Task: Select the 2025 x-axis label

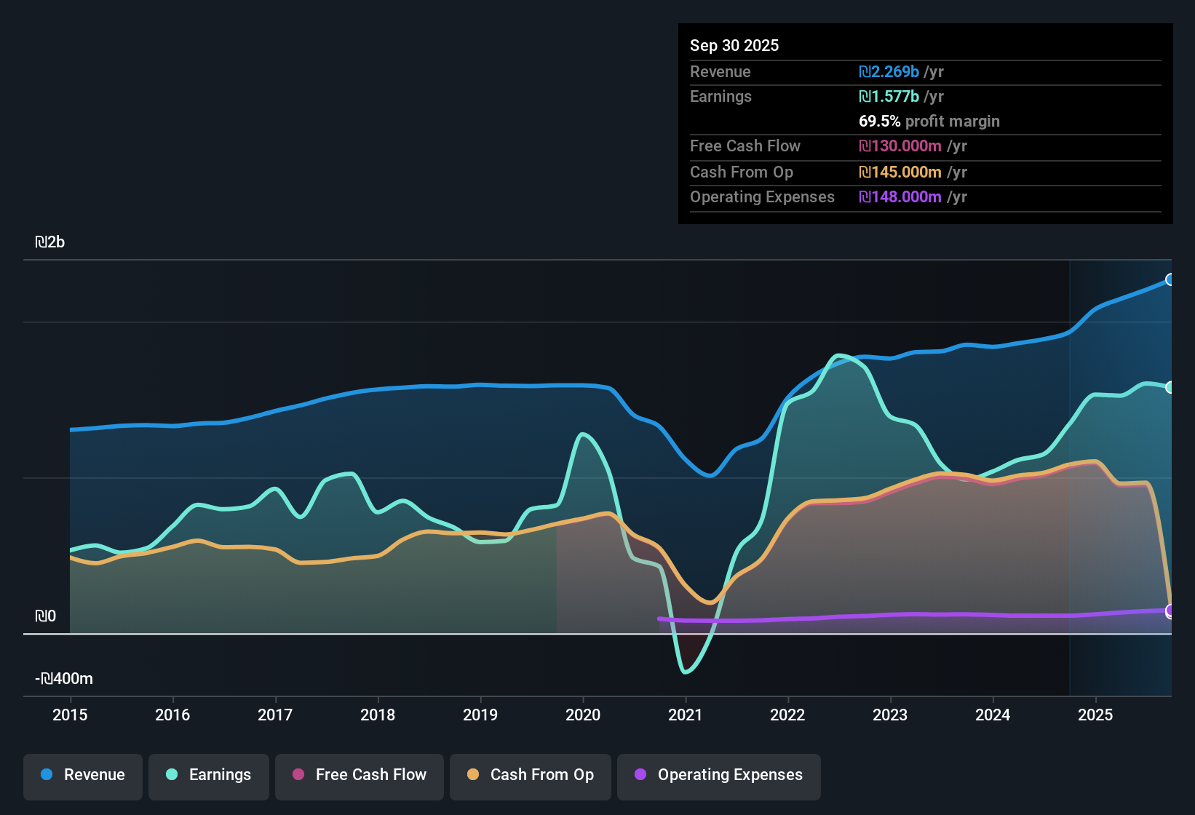Action: (x=1095, y=715)
